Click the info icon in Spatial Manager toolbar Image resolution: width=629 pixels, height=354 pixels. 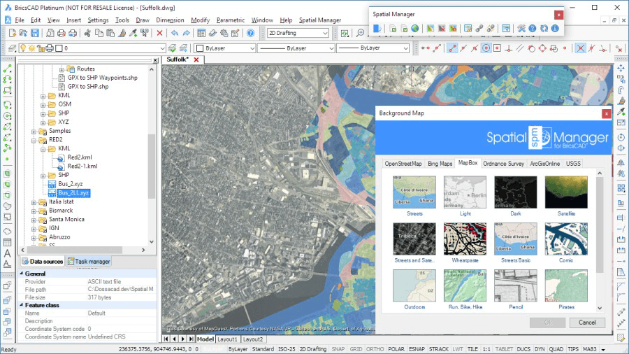tap(555, 29)
